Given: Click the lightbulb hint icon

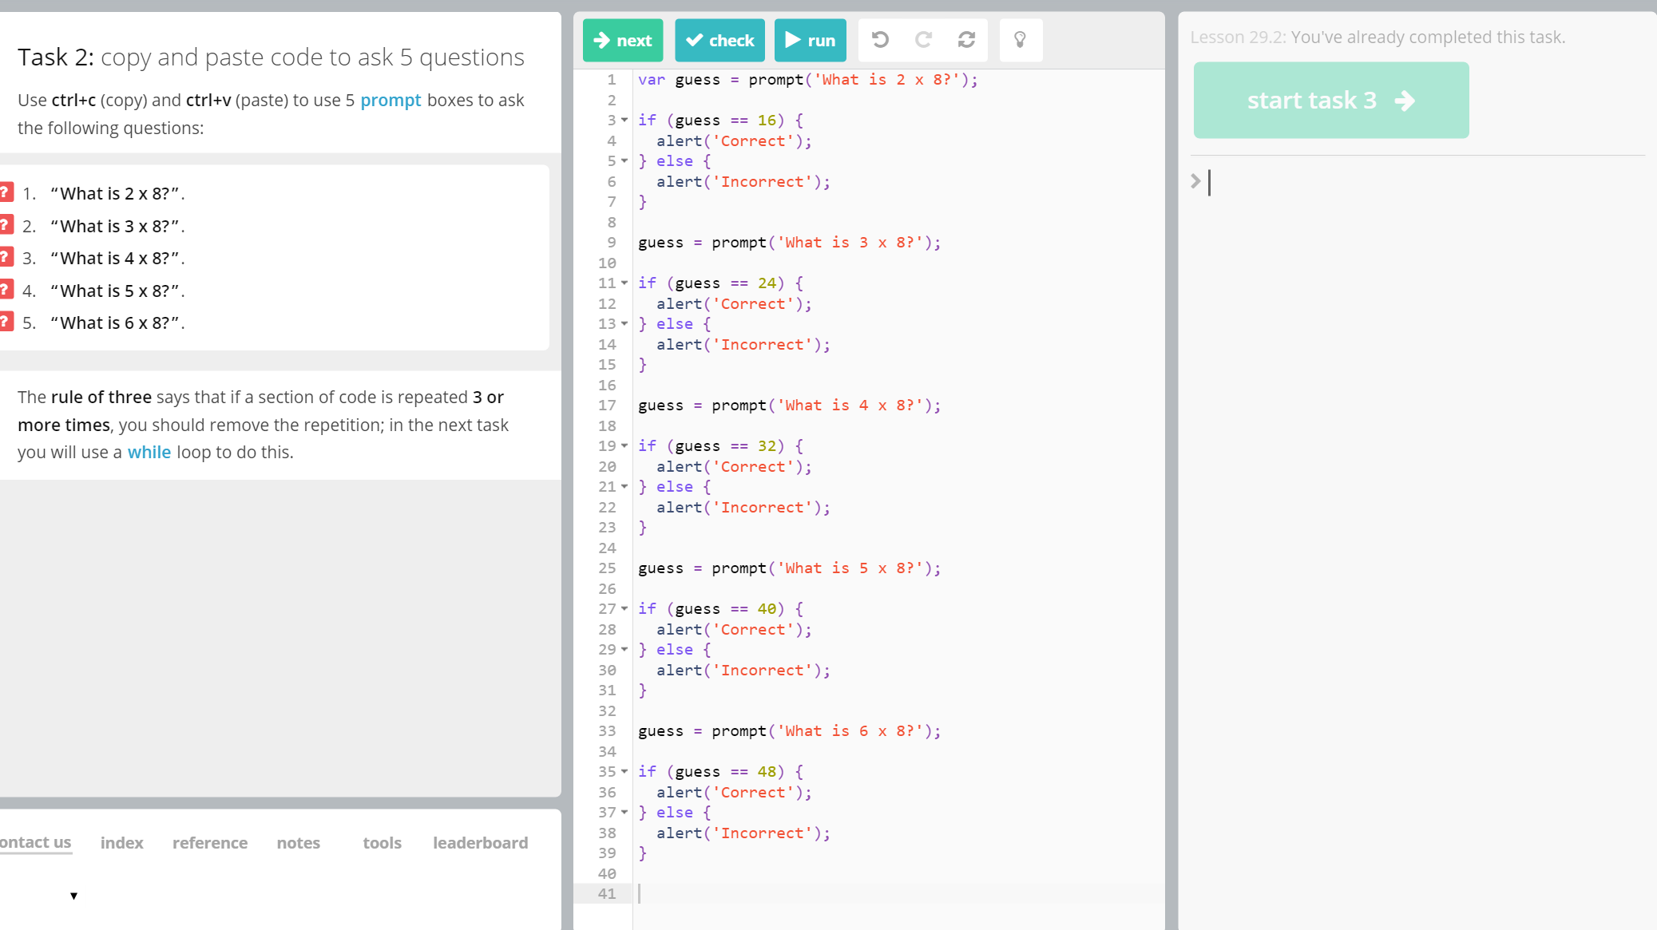Looking at the screenshot, I should click(x=1020, y=40).
